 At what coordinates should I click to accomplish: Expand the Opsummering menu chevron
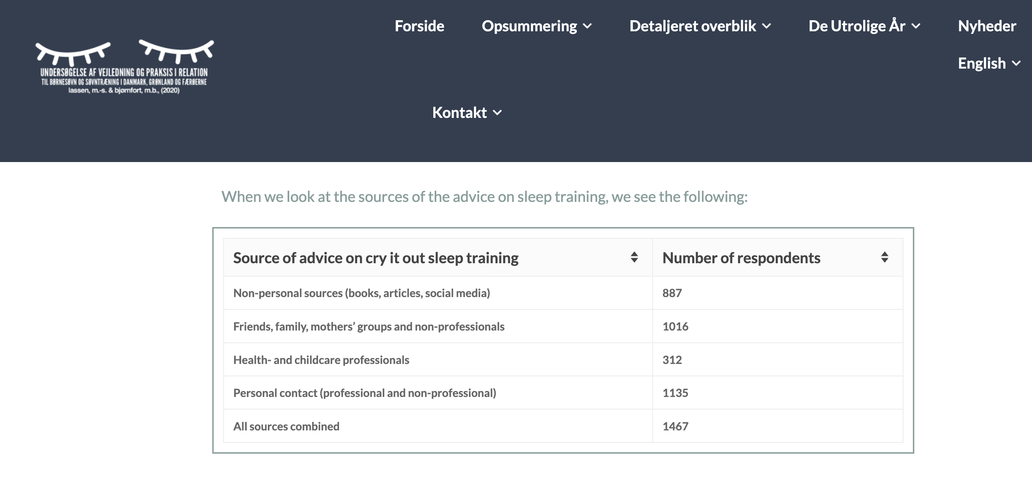coord(588,26)
